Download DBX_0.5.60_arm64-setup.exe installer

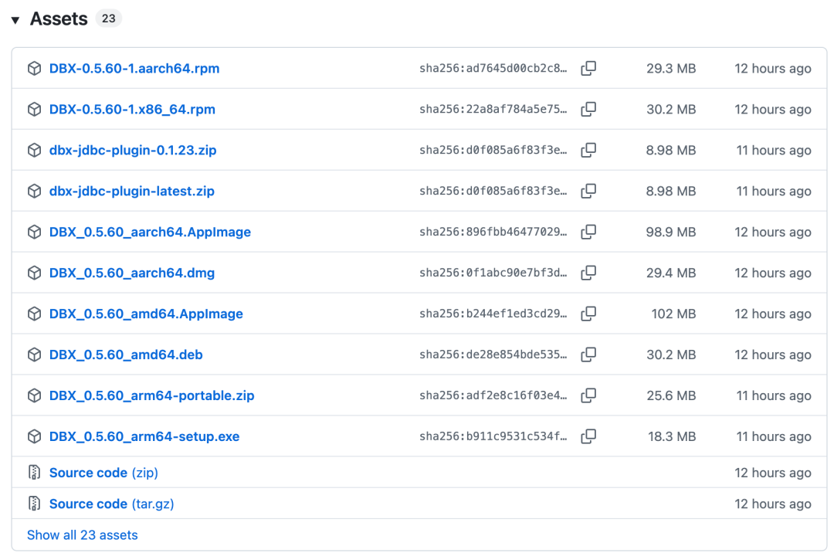pyautogui.click(x=144, y=437)
